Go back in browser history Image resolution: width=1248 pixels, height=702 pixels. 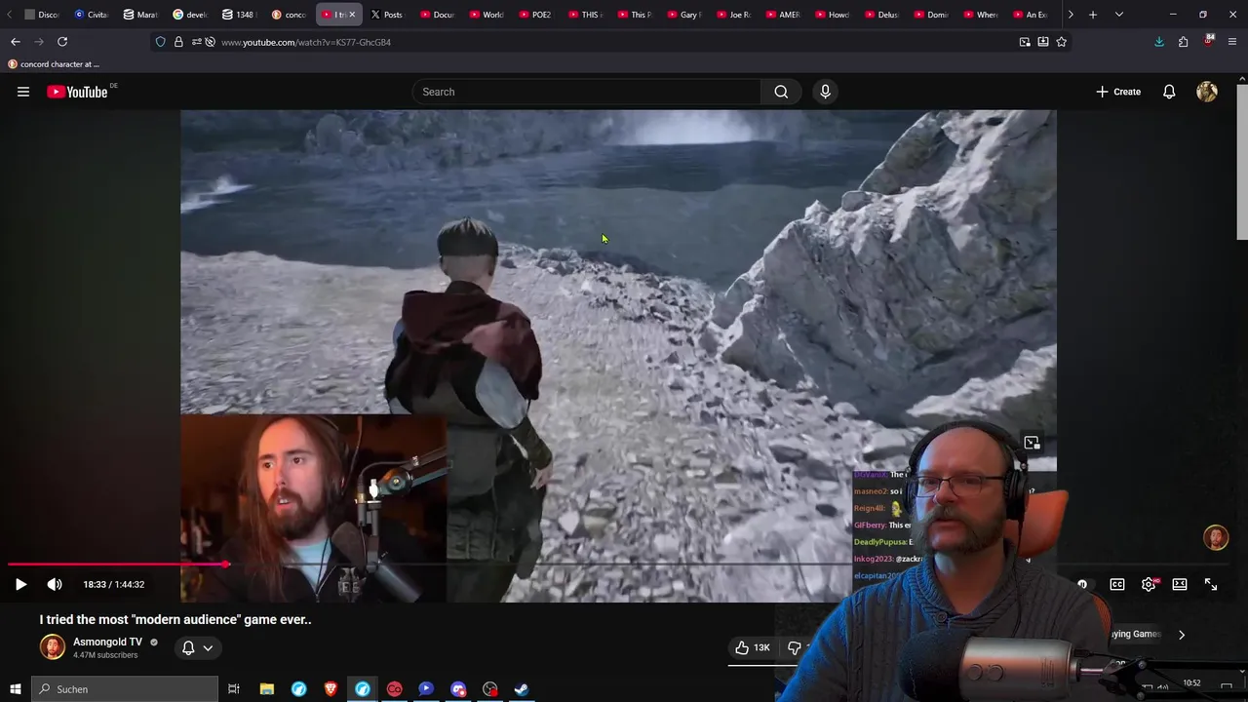click(16, 42)
